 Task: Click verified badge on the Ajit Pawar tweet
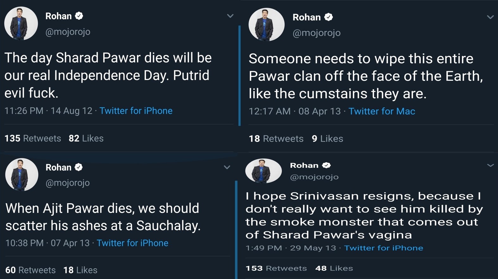coord(79,167)
